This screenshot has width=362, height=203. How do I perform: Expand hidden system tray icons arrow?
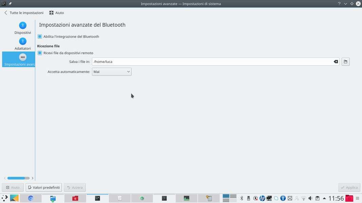(x=324, y=198)
